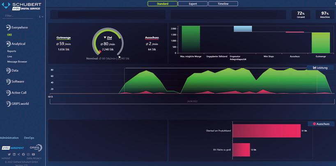Click the GRIPS.world sidebar icon
The width and height of the screenshot is (336, 166).
(x=8, y=104)
